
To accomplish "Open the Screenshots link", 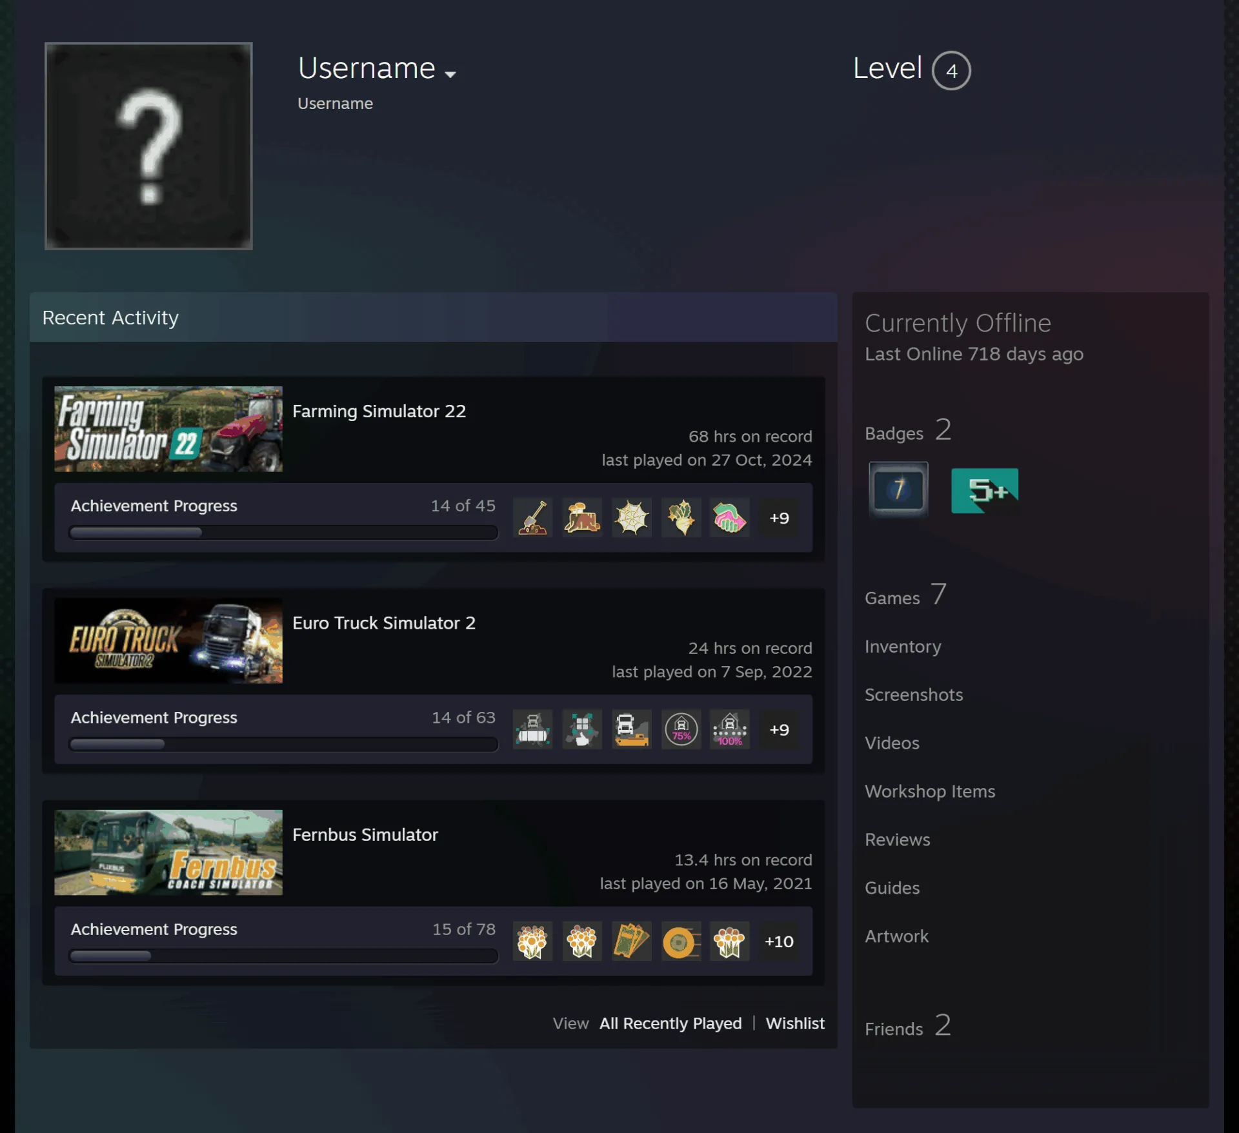I will pyautogui.click(x=914, y=695).
